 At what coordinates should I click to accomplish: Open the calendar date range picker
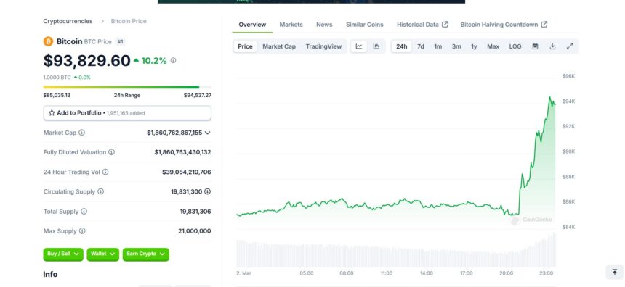tap(536, 46)
